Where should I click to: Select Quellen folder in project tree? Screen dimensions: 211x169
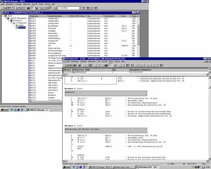[21, 25]
